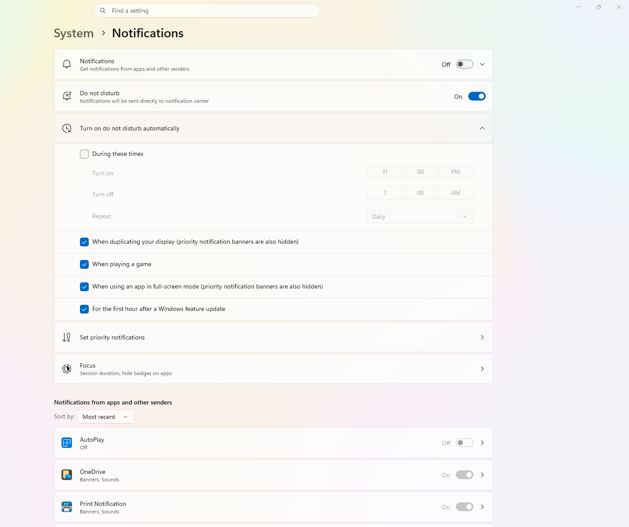This screenshot has width=629, height=527.
Task: Go back to System in breadcrumb
Action: (74, 33)
